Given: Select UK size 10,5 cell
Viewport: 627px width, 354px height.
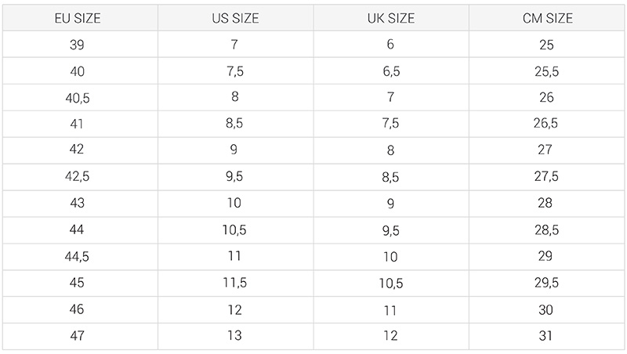Looking at the screenshot, I should pos(391,283).
